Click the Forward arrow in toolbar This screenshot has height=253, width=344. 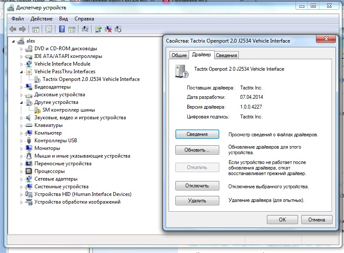[x=23, y=29]
